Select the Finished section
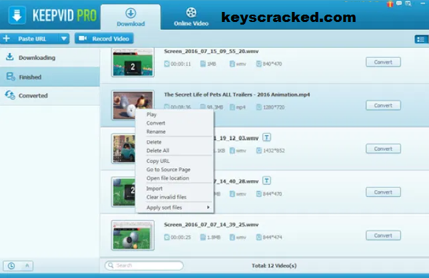429x278 pixels. [x=50, y=77]
